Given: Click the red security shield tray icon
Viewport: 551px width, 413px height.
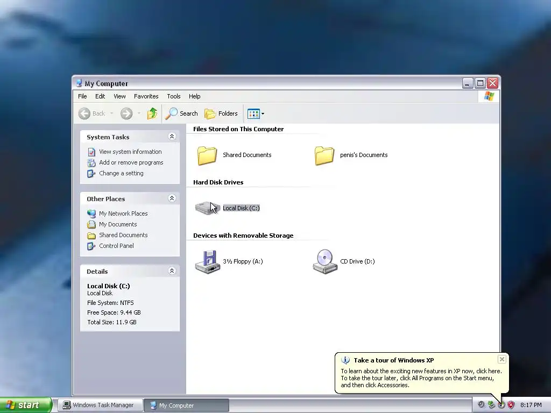Looking at the screenshot, I should (x=511, y=405).
